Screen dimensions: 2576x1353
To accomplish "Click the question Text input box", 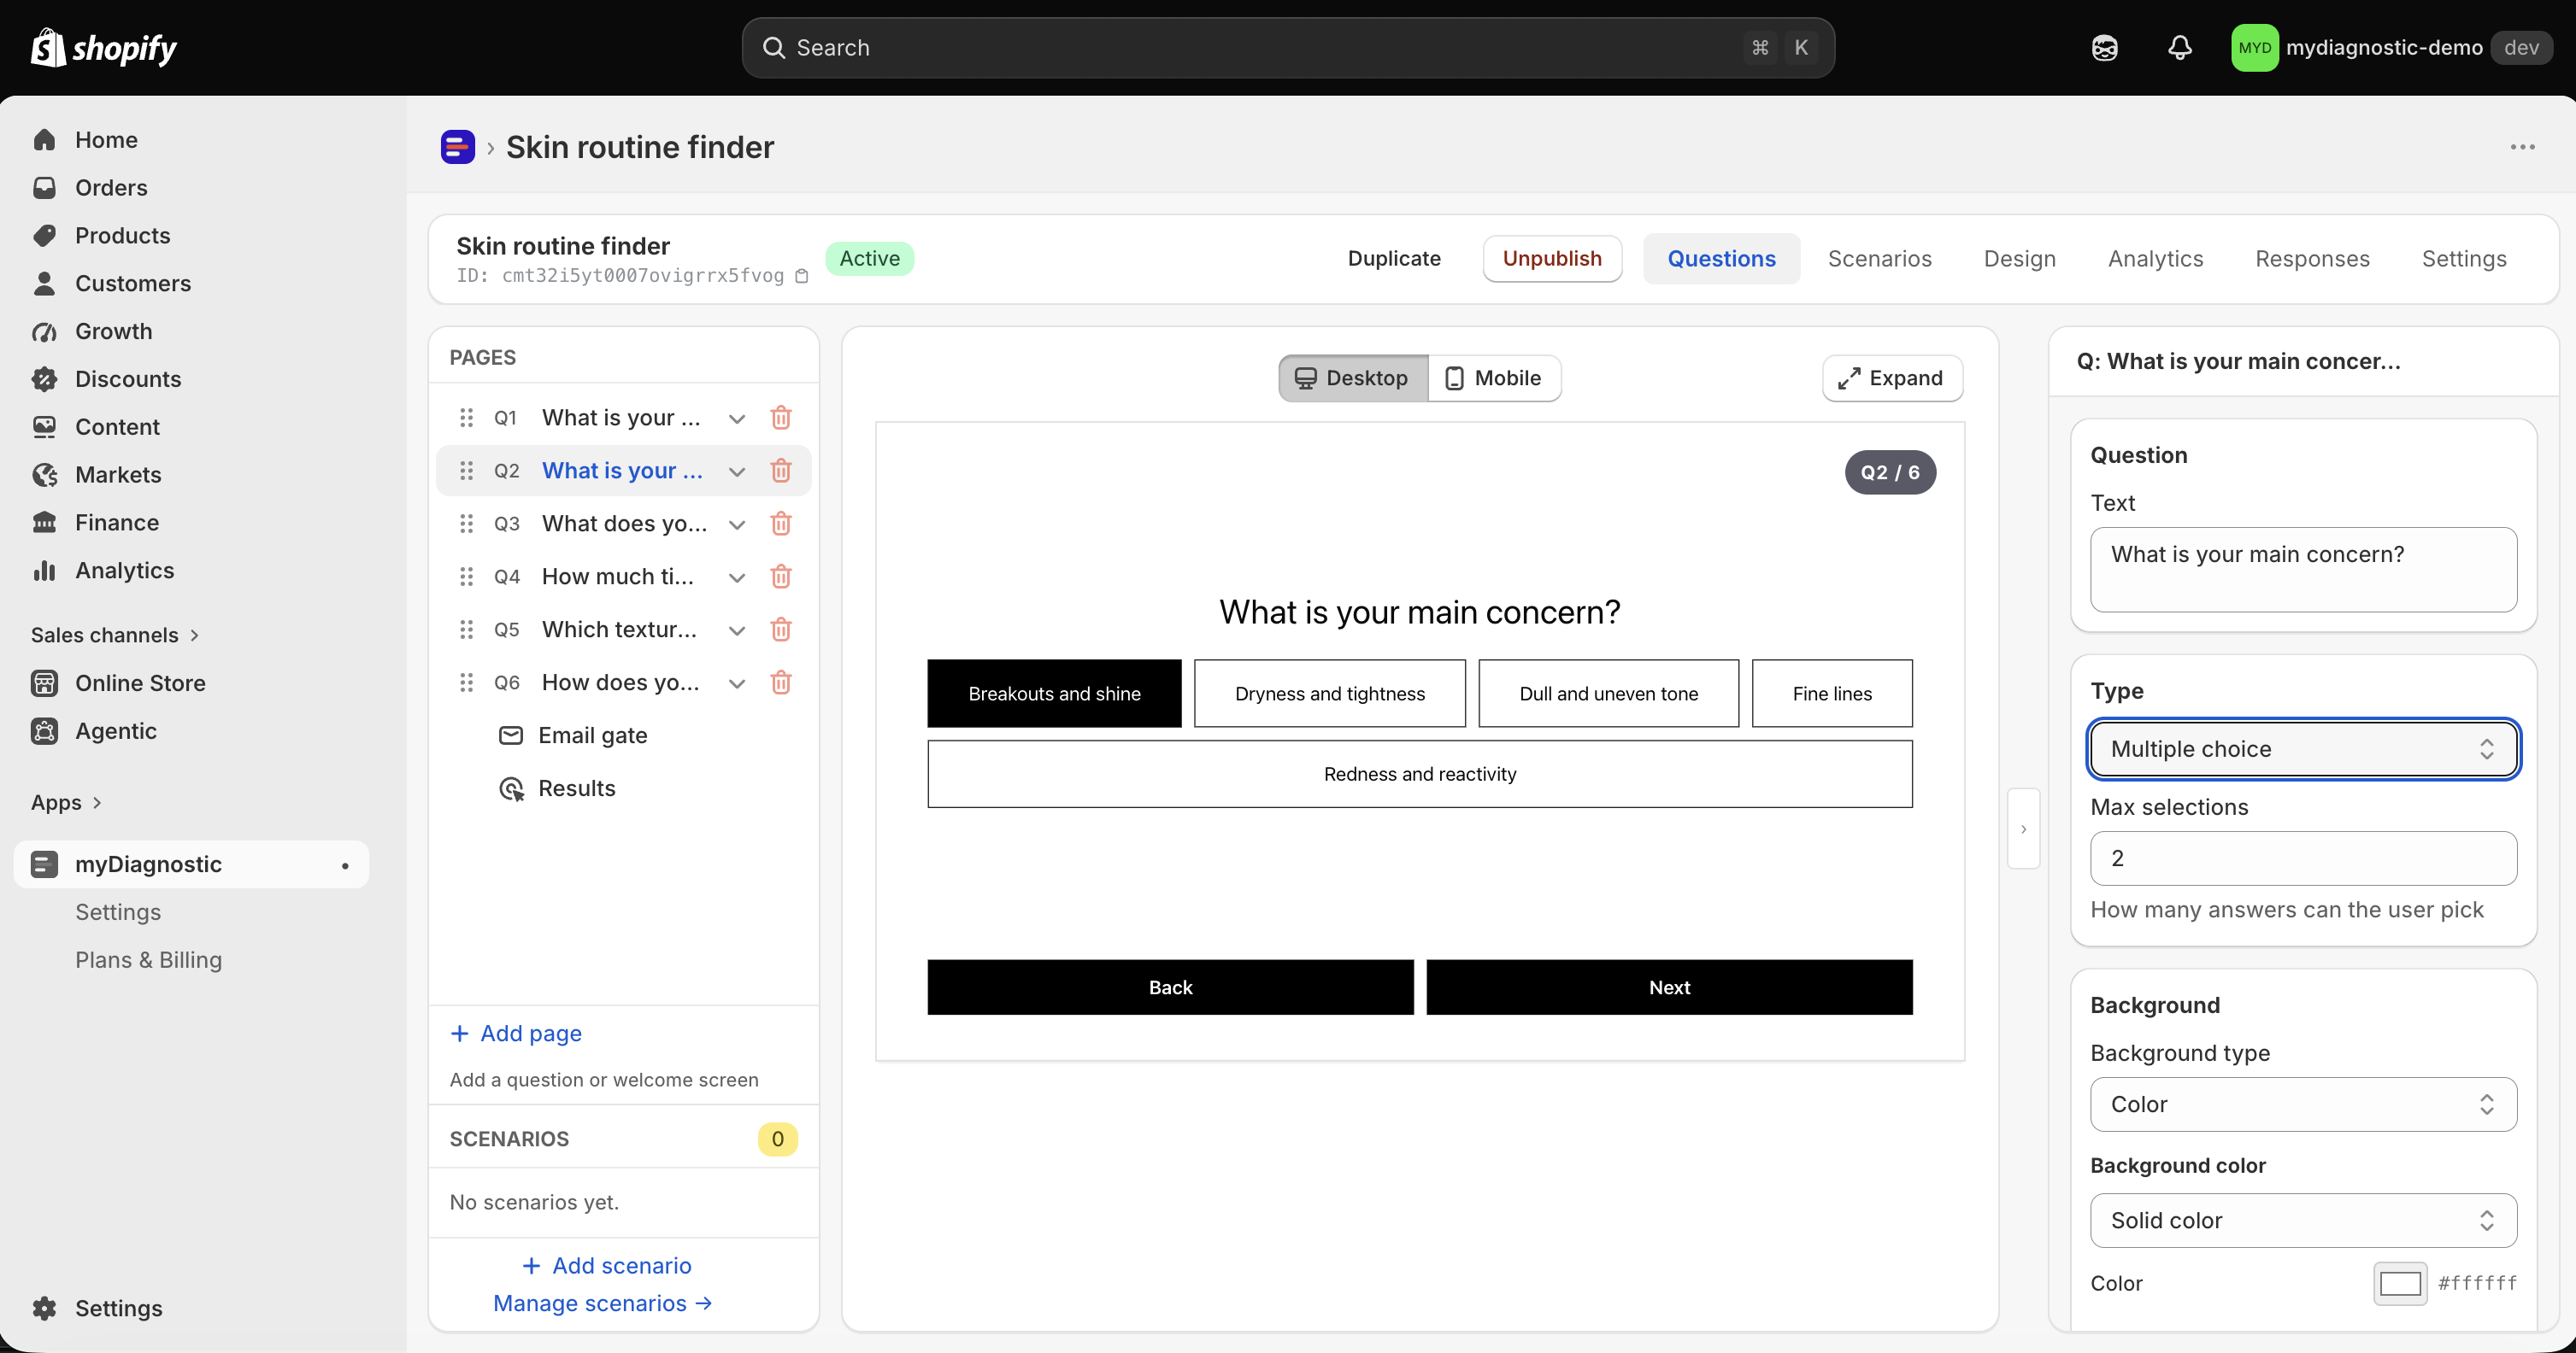I will coord(2303,570).
